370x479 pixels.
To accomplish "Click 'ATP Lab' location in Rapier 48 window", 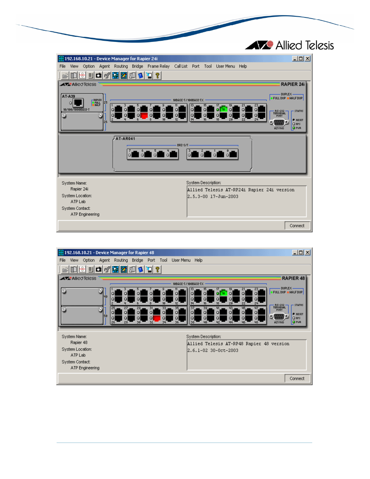I will point(78,355).
